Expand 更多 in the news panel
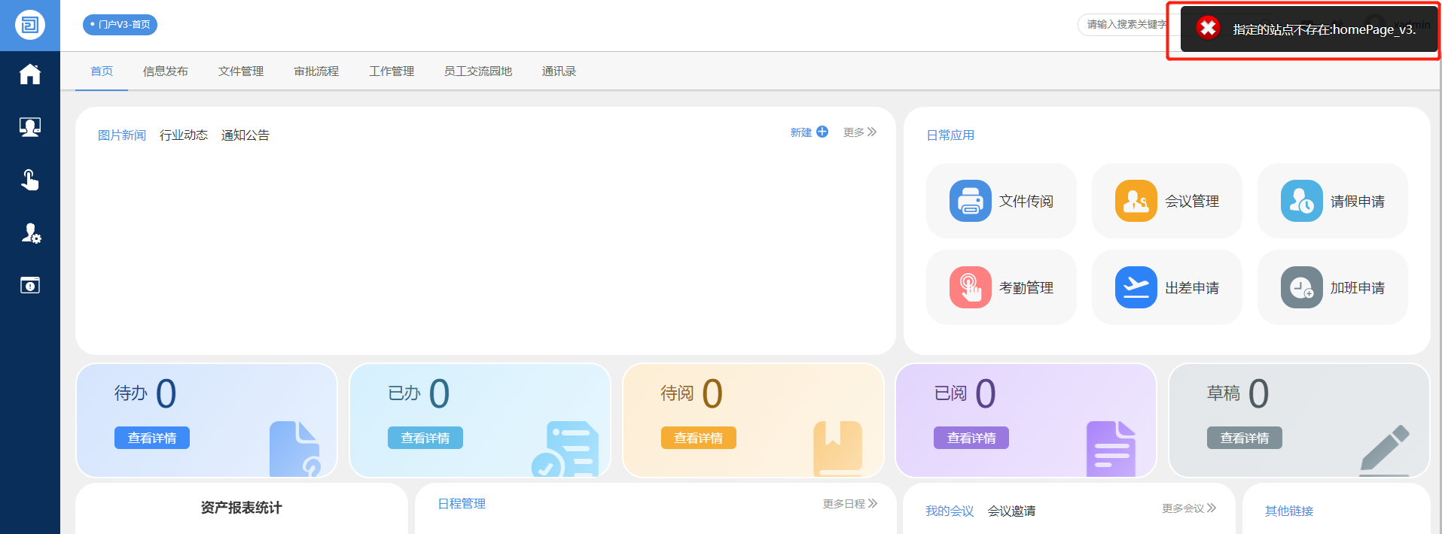Image resolution: width=1442 pixels, height=534 pixels. [860, 132]
